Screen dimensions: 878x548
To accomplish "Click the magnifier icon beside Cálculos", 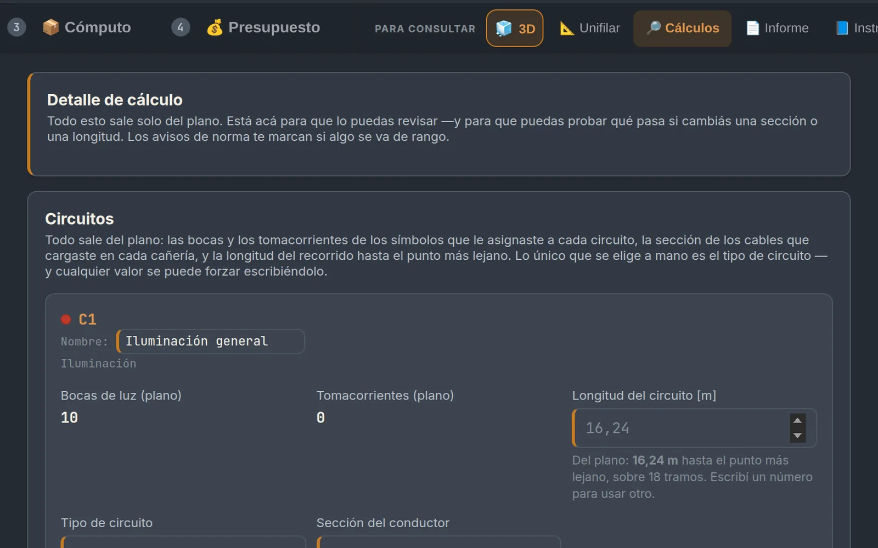I will (653, 28).
